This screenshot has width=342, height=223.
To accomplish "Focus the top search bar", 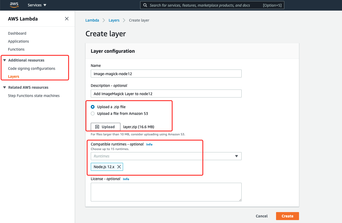I will [212, 5].
